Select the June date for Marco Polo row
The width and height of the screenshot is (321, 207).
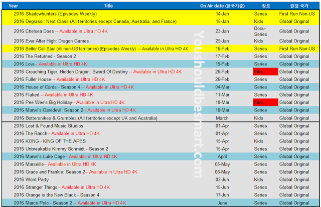pos(222,203)
